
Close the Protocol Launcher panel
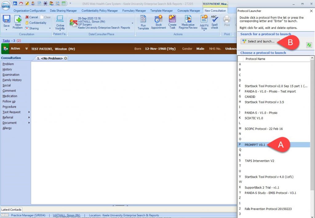[311, 11]
